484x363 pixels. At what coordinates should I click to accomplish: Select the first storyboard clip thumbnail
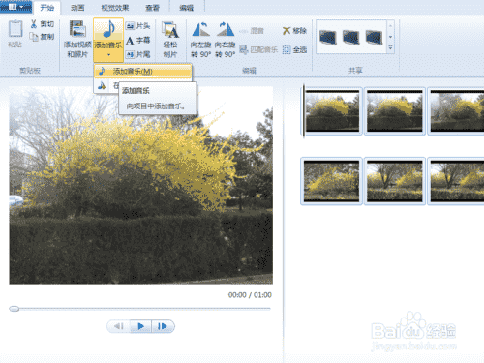(x=332, y=111)
